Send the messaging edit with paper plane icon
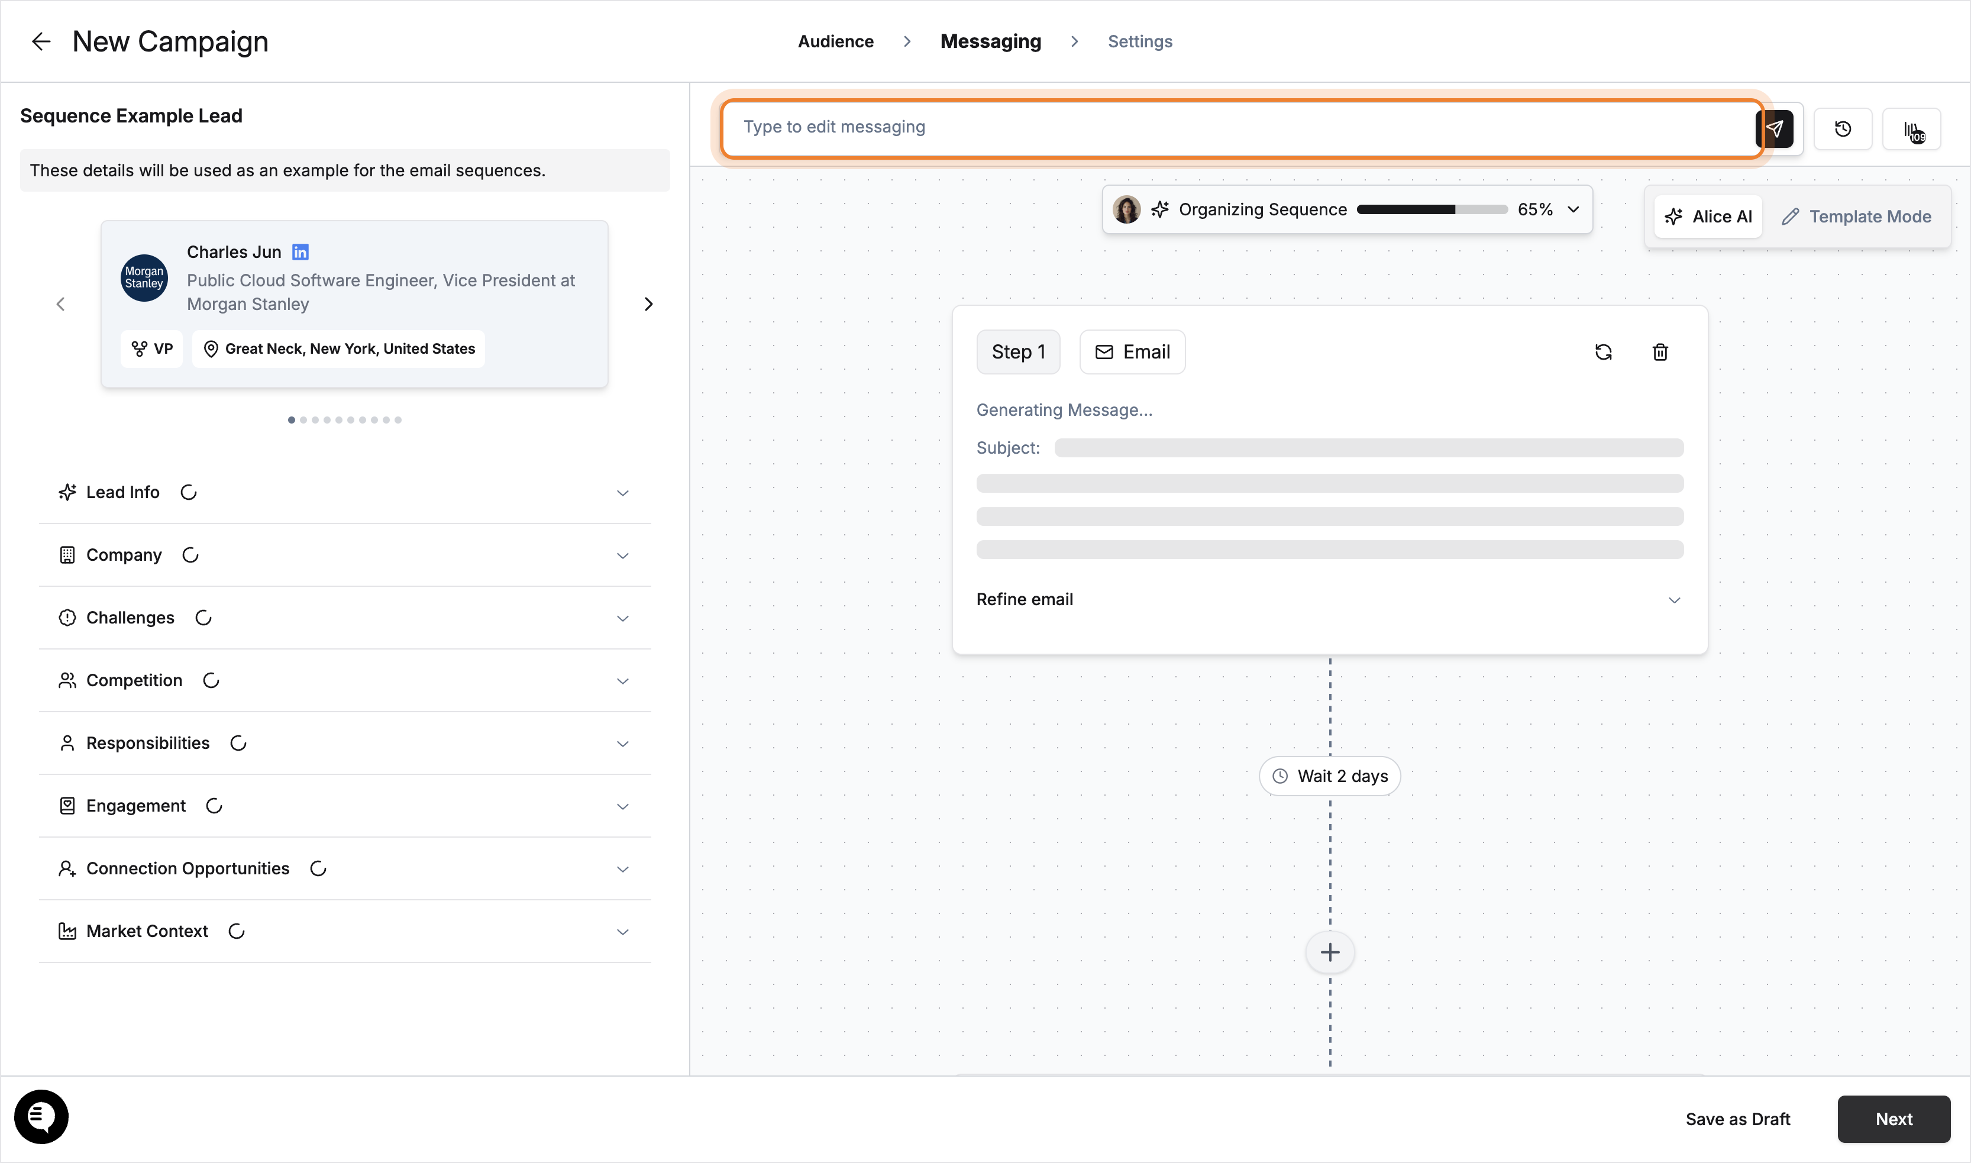1971x1163 pixels. [1775, 128]
